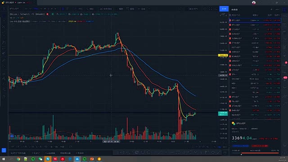Select the DOGEUSDT row in the watchlist

[255, 65]
